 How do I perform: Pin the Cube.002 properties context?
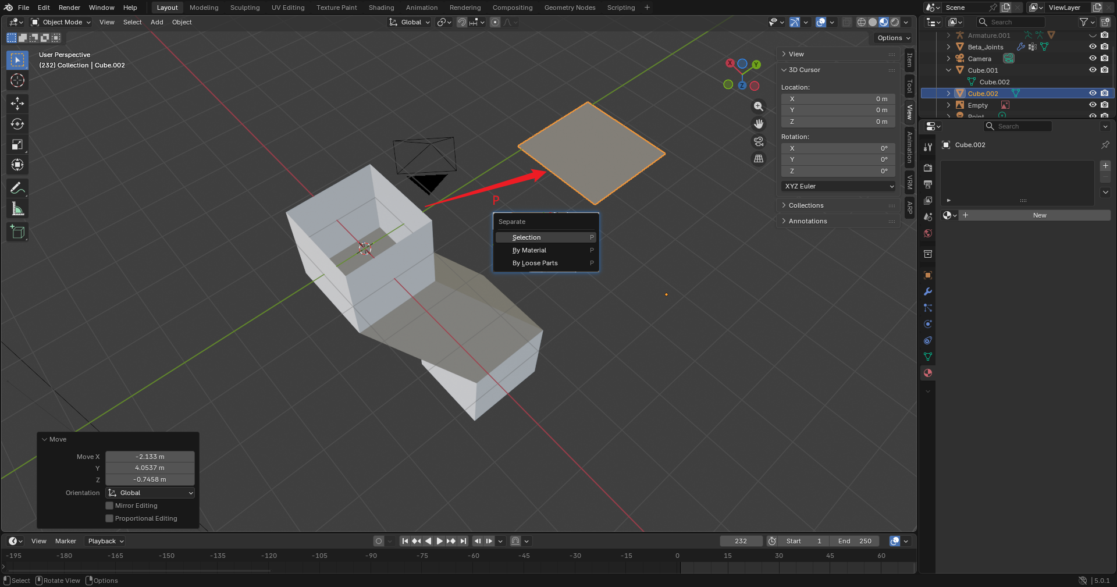tap(1105, 145)
